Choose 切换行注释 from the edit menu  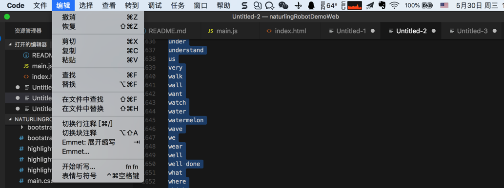coord(98,124)
